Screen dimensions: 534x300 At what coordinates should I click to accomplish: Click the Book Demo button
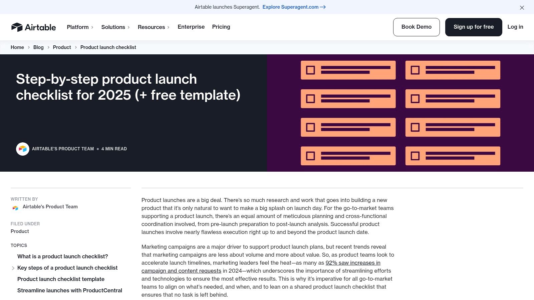[416, 27]
